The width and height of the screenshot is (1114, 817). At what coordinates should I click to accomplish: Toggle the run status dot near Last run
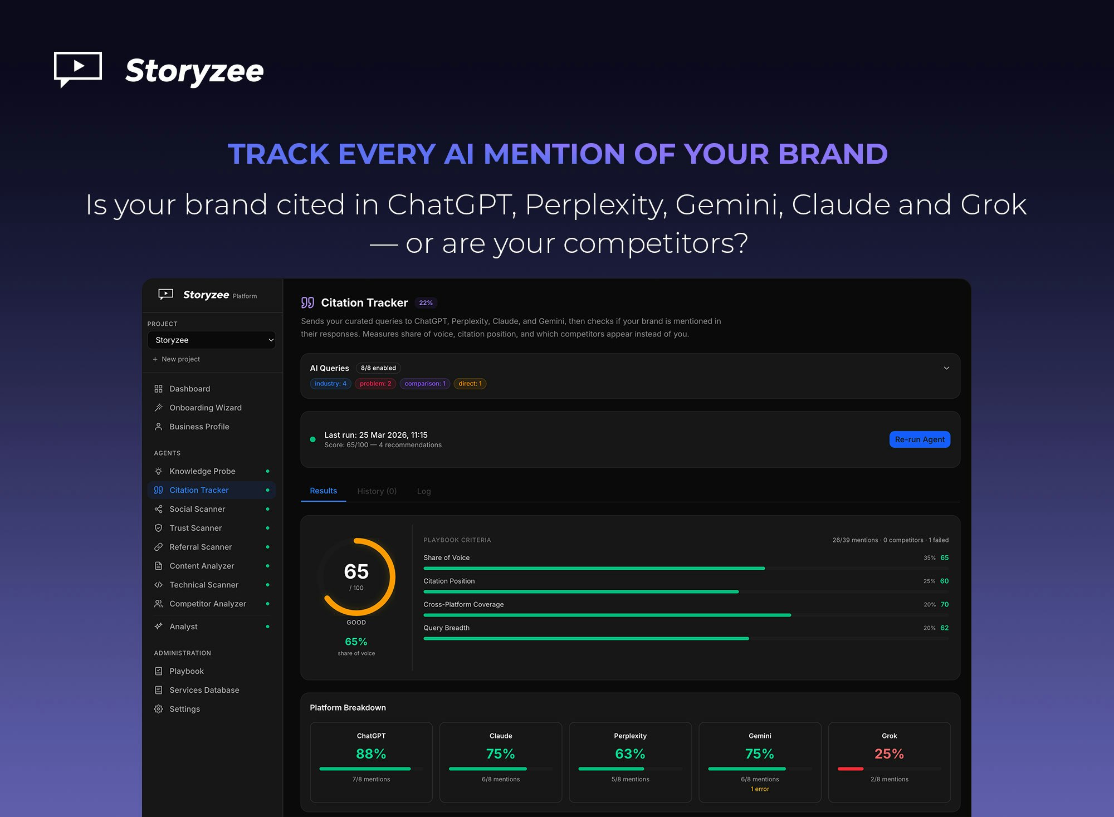(x=313, y=439)
